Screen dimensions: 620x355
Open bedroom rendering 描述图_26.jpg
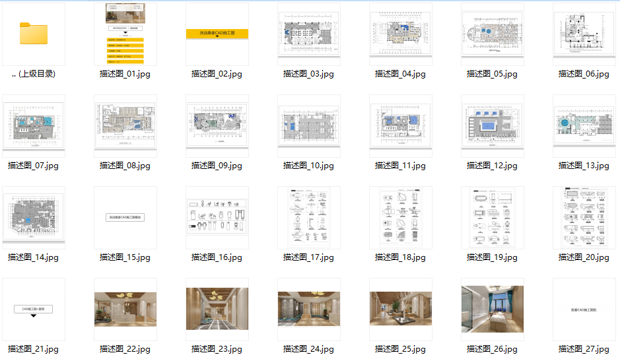coord(493,309)
